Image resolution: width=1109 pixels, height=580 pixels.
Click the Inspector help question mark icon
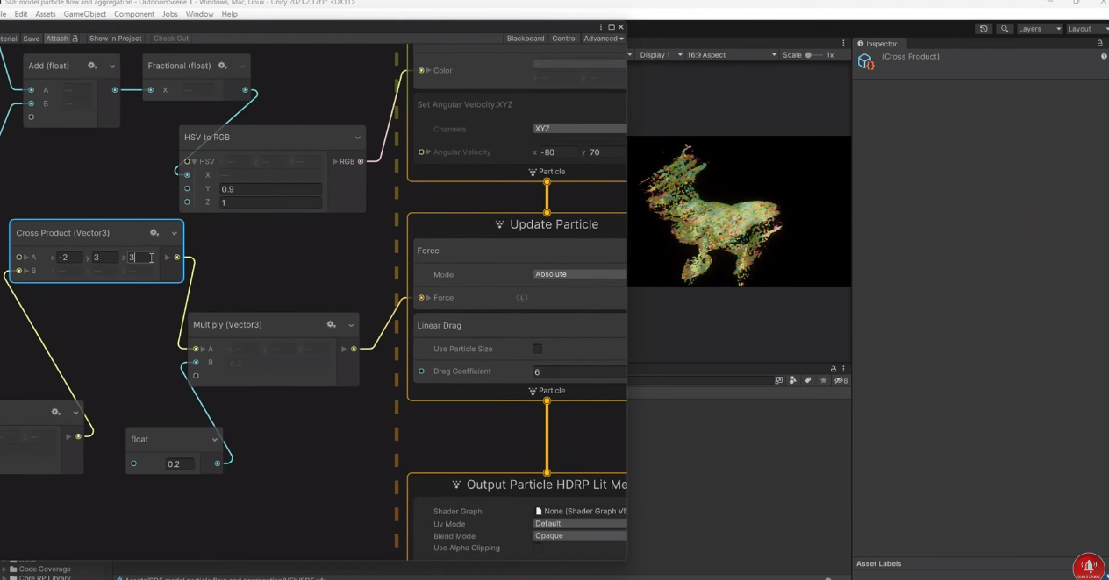(1104, 56)
